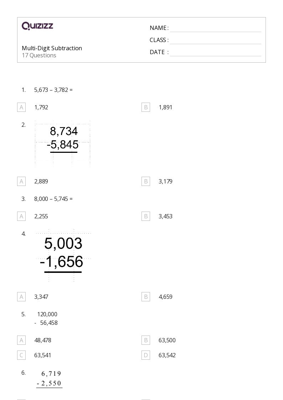Choose option A with 3,347
The image size is (283, 400).
coord(21,297)
